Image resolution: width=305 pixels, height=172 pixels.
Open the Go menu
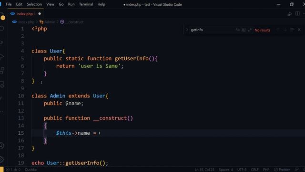[x=61, y=4]
